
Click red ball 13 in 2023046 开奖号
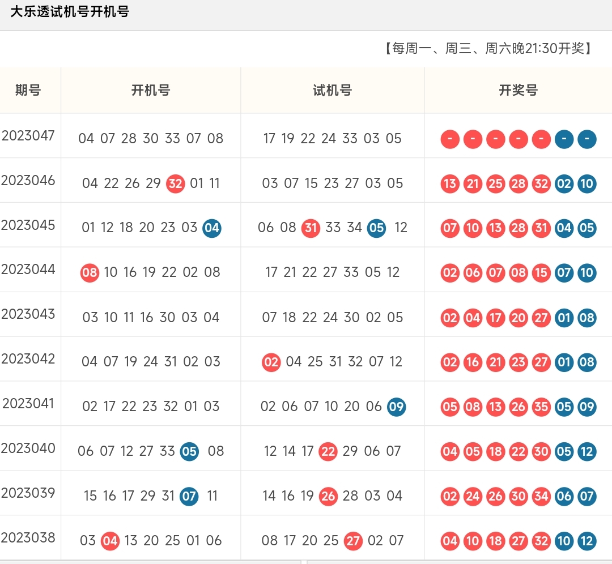tap(450, 183)
